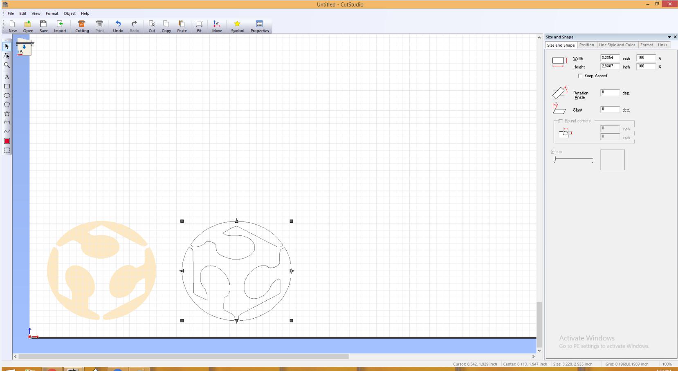This screenshot has width=678, height=371.
Task: Switch to the Links tab
Action: [662, 45]
